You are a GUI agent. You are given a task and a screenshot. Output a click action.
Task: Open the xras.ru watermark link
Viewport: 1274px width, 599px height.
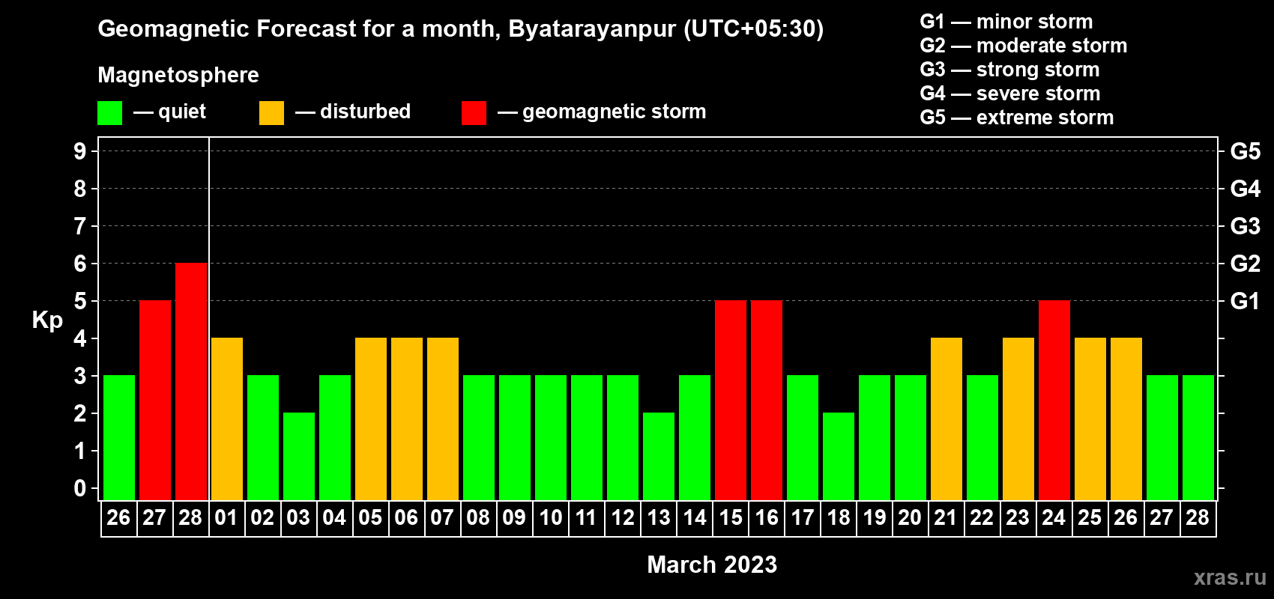coord(1230,577)
